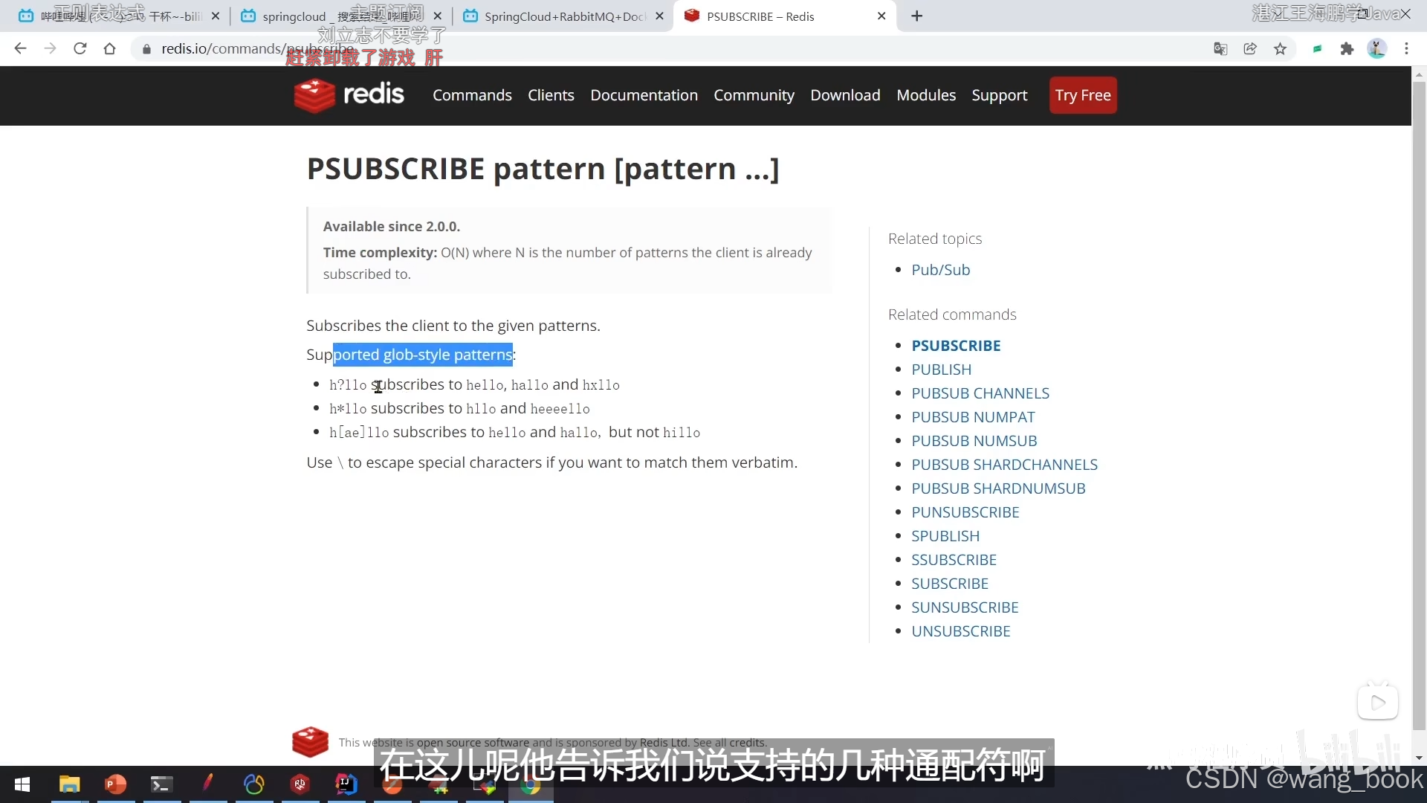Open the Commands menu item
Viewport: 1427px width, 803px height.
472,95
